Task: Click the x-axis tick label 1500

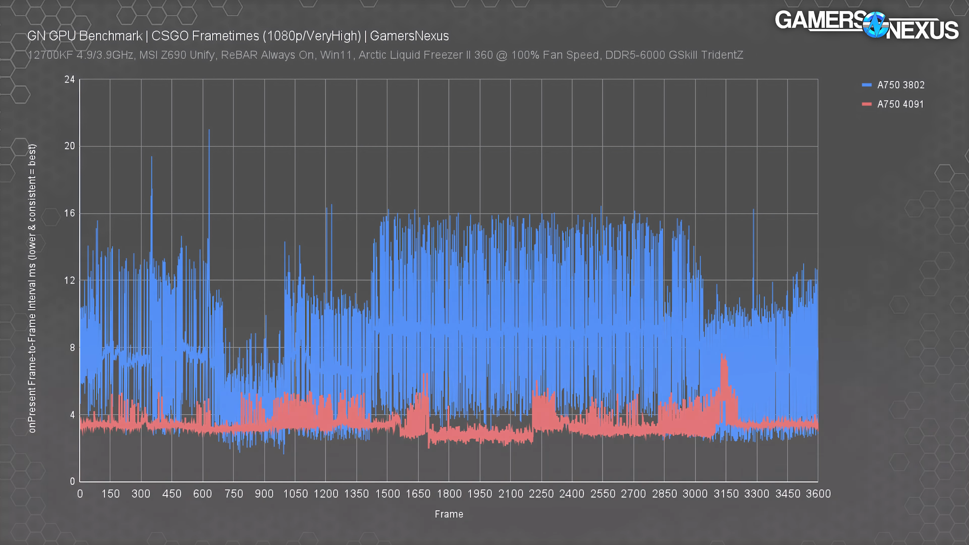Action: click(x=387, y=494)
